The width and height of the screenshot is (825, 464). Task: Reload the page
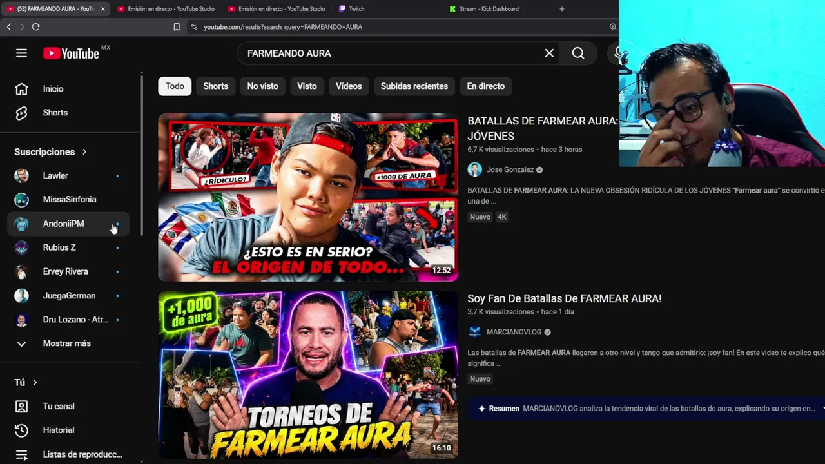(x=36, y=26)
